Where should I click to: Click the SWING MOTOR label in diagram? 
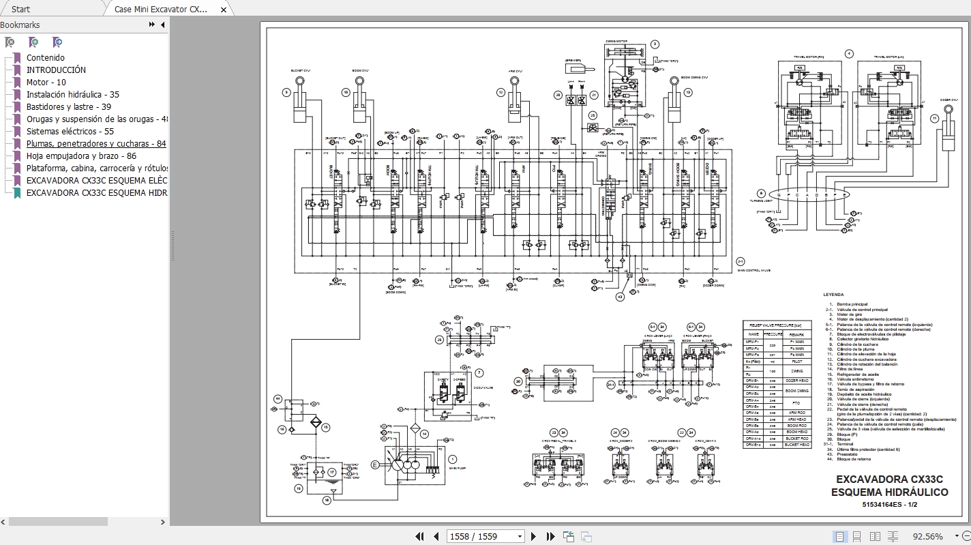click(x=616, y=41)
